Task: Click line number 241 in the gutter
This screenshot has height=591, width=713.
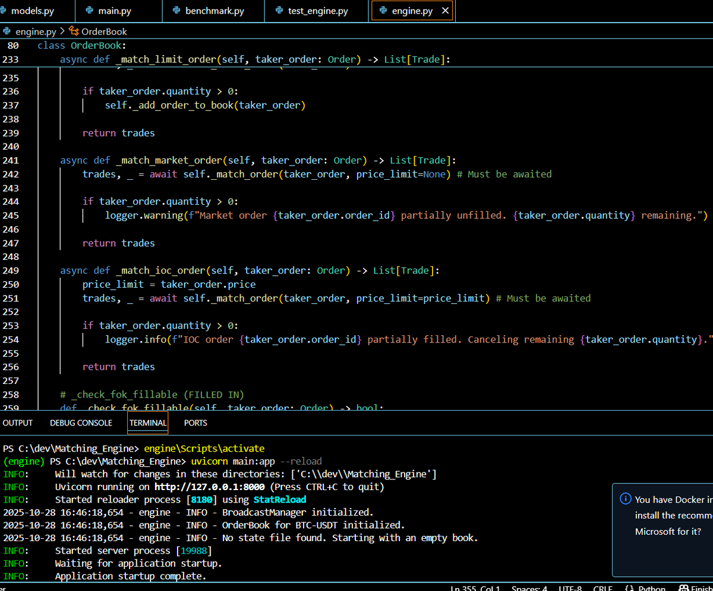Action: [x=11, y=160]
